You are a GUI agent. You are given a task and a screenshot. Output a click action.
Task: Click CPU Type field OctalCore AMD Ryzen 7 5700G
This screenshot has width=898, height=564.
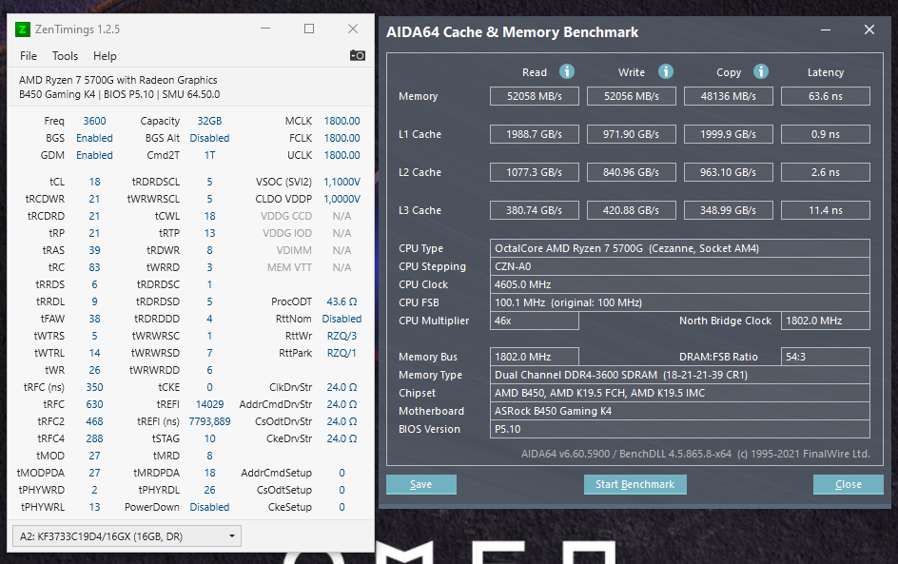pos(680,248)
